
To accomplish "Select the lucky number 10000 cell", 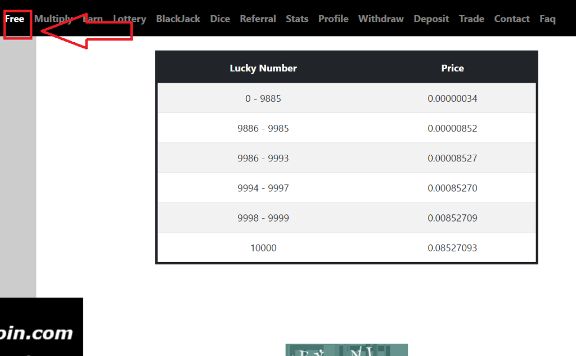I will tap(263, 247).
